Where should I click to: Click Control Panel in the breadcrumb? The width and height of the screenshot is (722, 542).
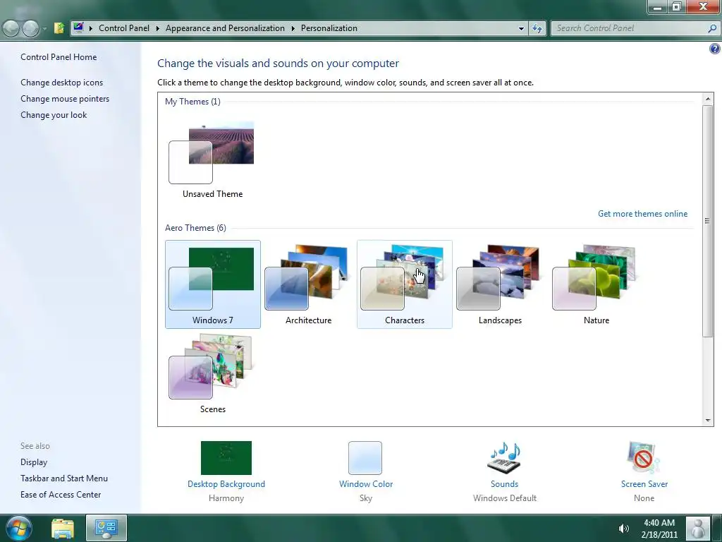click(x=124, y=28)
